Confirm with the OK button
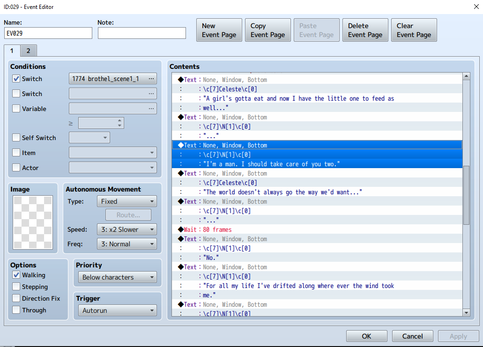483x347 pixels. (x=366, y=336)
